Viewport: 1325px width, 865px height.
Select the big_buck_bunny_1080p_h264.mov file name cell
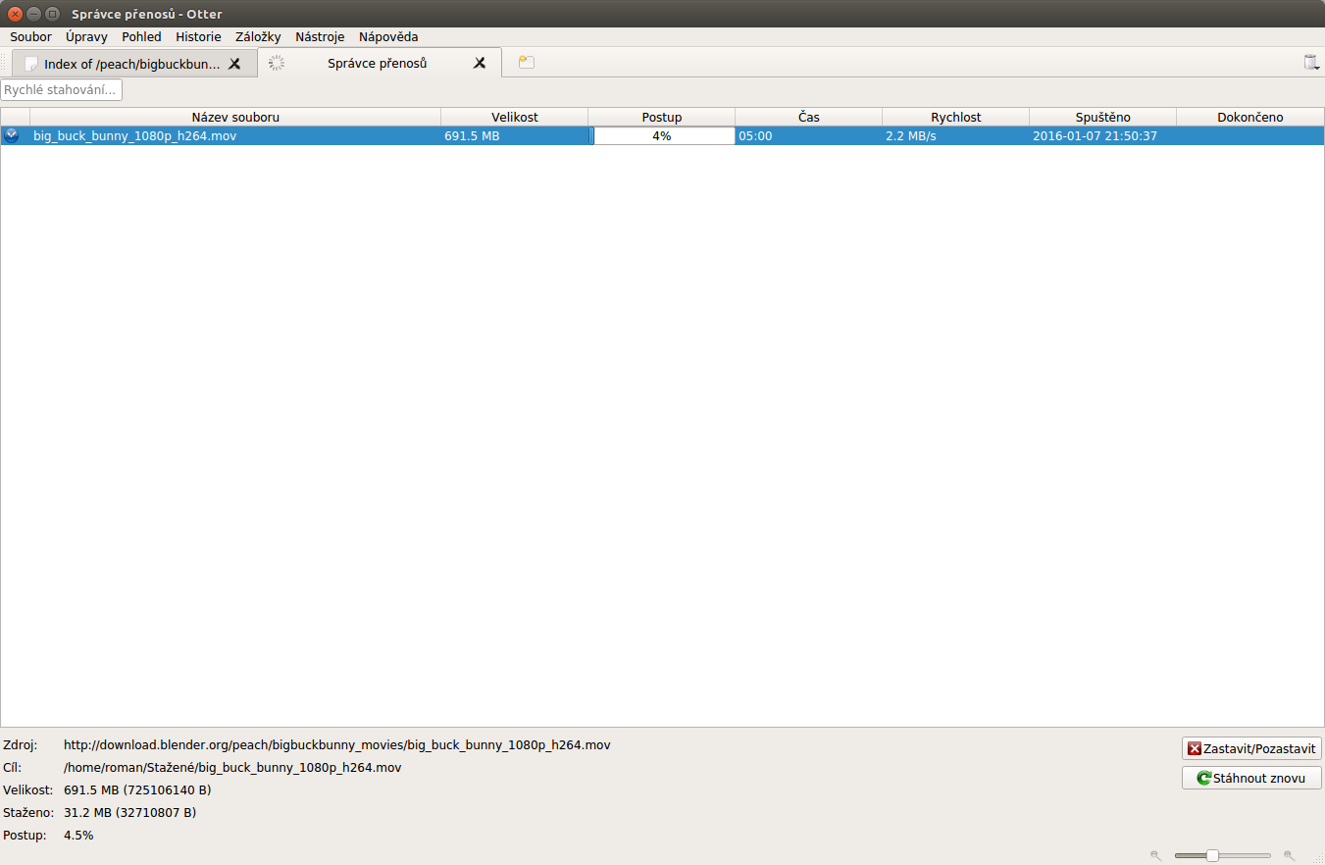[235, 136]
